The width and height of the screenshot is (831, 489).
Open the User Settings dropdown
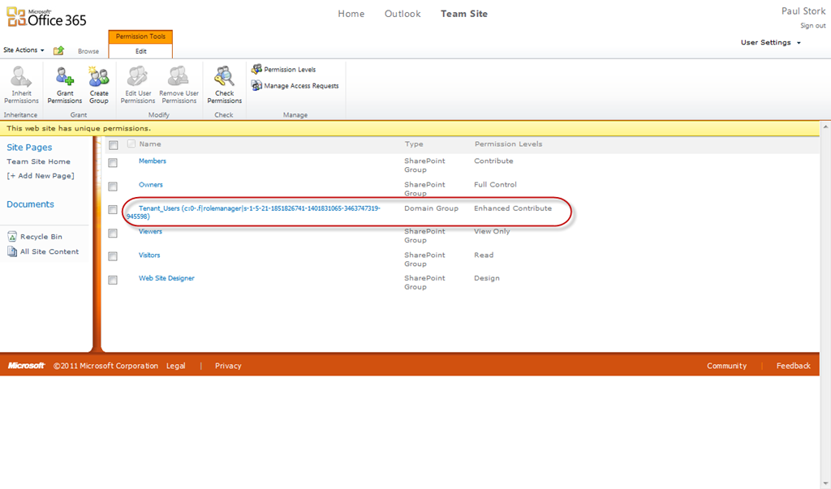pyautogui.click(x=770, y=42)
